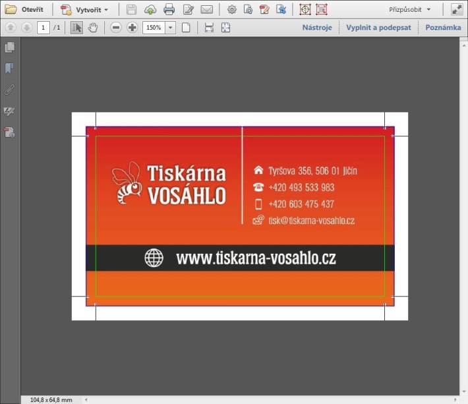468x404 pixels.
Task: Click the 104,8 x 64,8 mm page size
Action: click(x=51, y=400)
